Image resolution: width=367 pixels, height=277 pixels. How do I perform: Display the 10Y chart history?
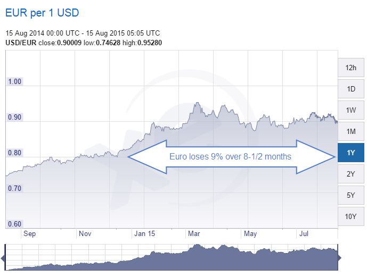point(350,216)
